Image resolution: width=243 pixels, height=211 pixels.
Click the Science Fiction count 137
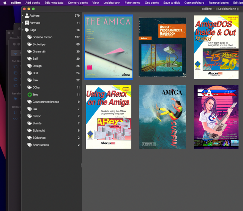(77, 37)
